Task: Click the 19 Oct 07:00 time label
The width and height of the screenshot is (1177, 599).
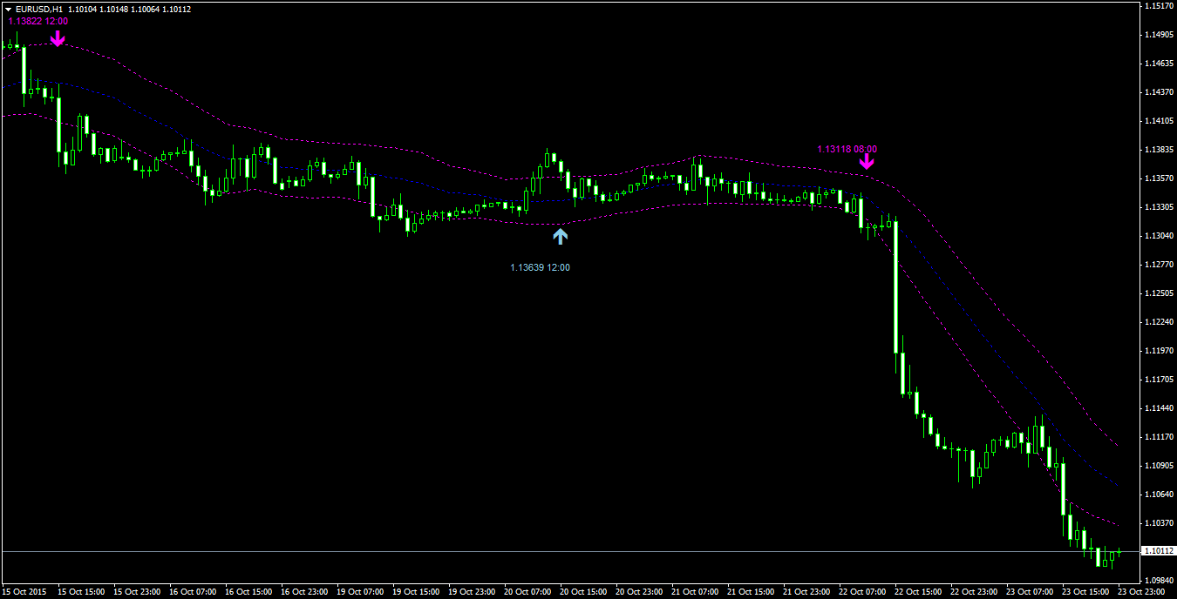Action: 360,591
